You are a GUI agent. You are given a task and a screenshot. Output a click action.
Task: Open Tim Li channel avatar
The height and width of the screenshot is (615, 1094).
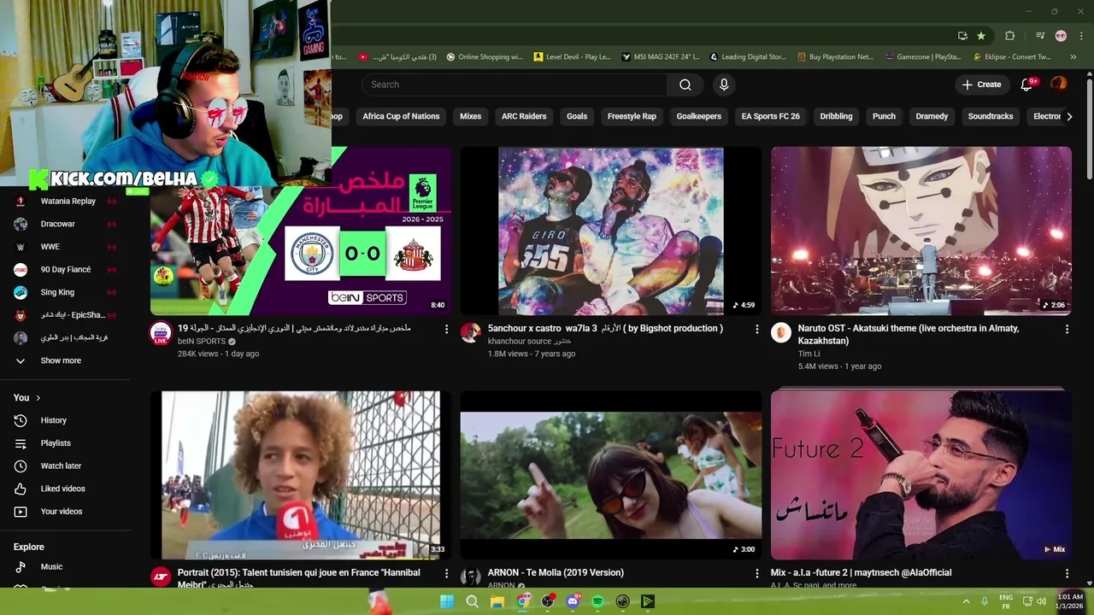point(780,332)
